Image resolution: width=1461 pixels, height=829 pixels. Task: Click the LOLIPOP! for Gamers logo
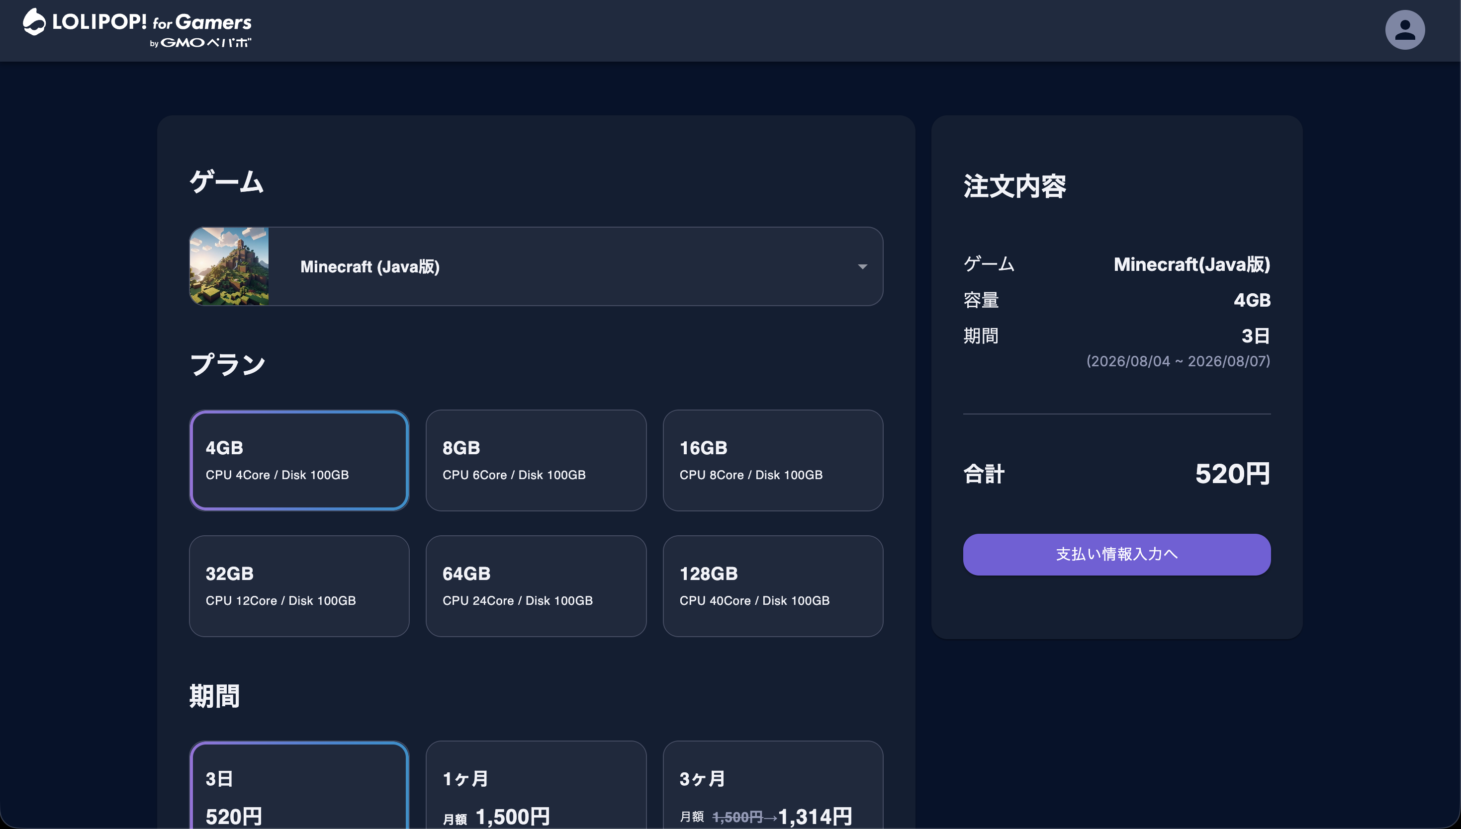coord(137,28)
